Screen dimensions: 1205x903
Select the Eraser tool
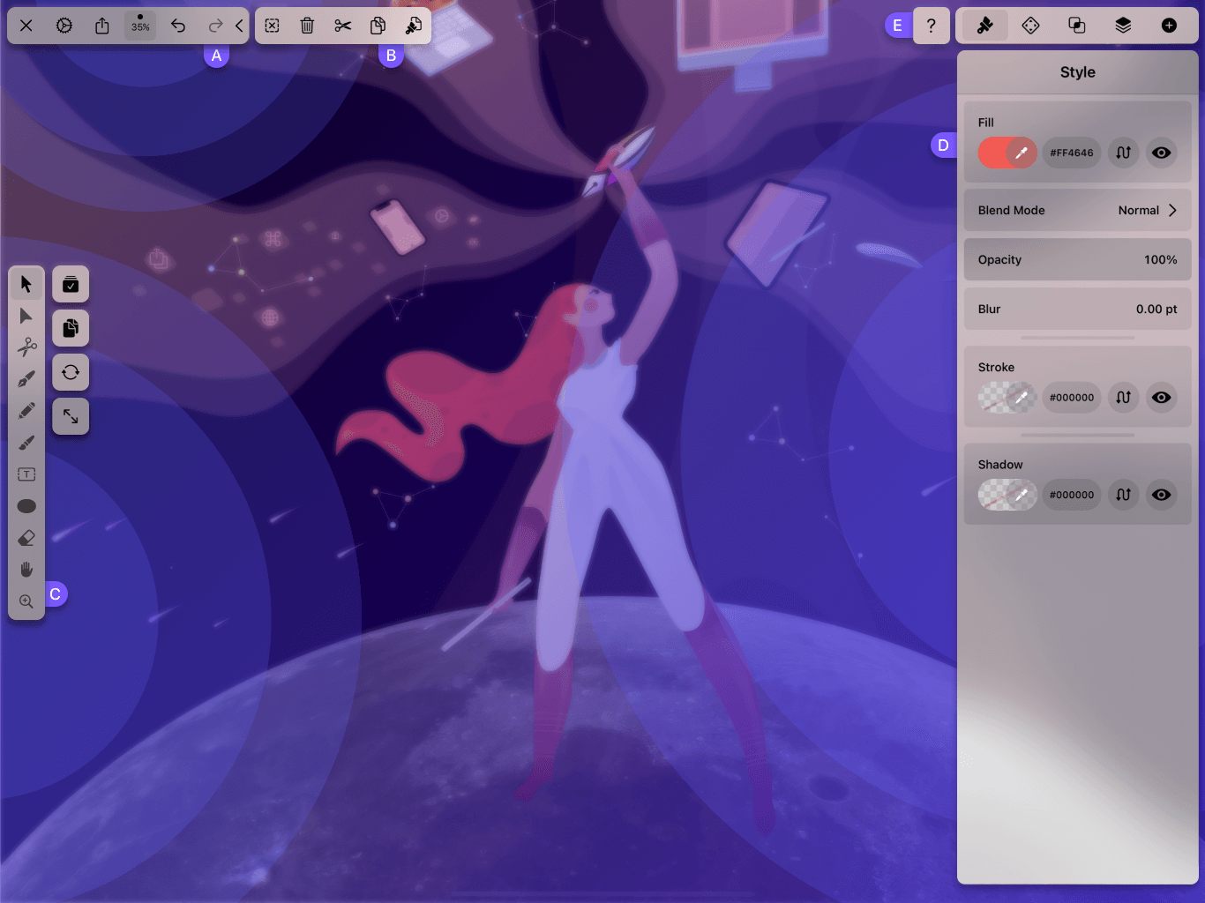tap(26, 538)
